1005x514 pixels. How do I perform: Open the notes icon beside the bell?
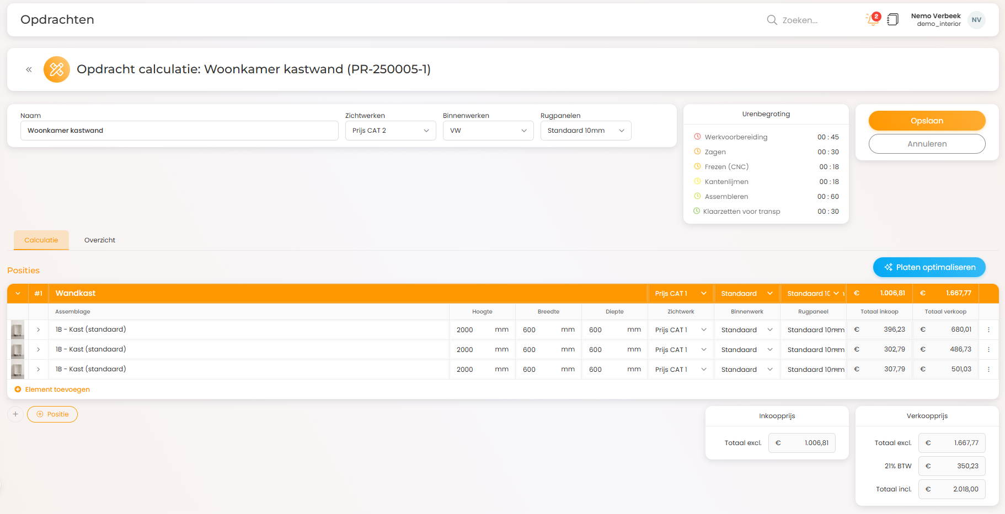click(892, 20)
